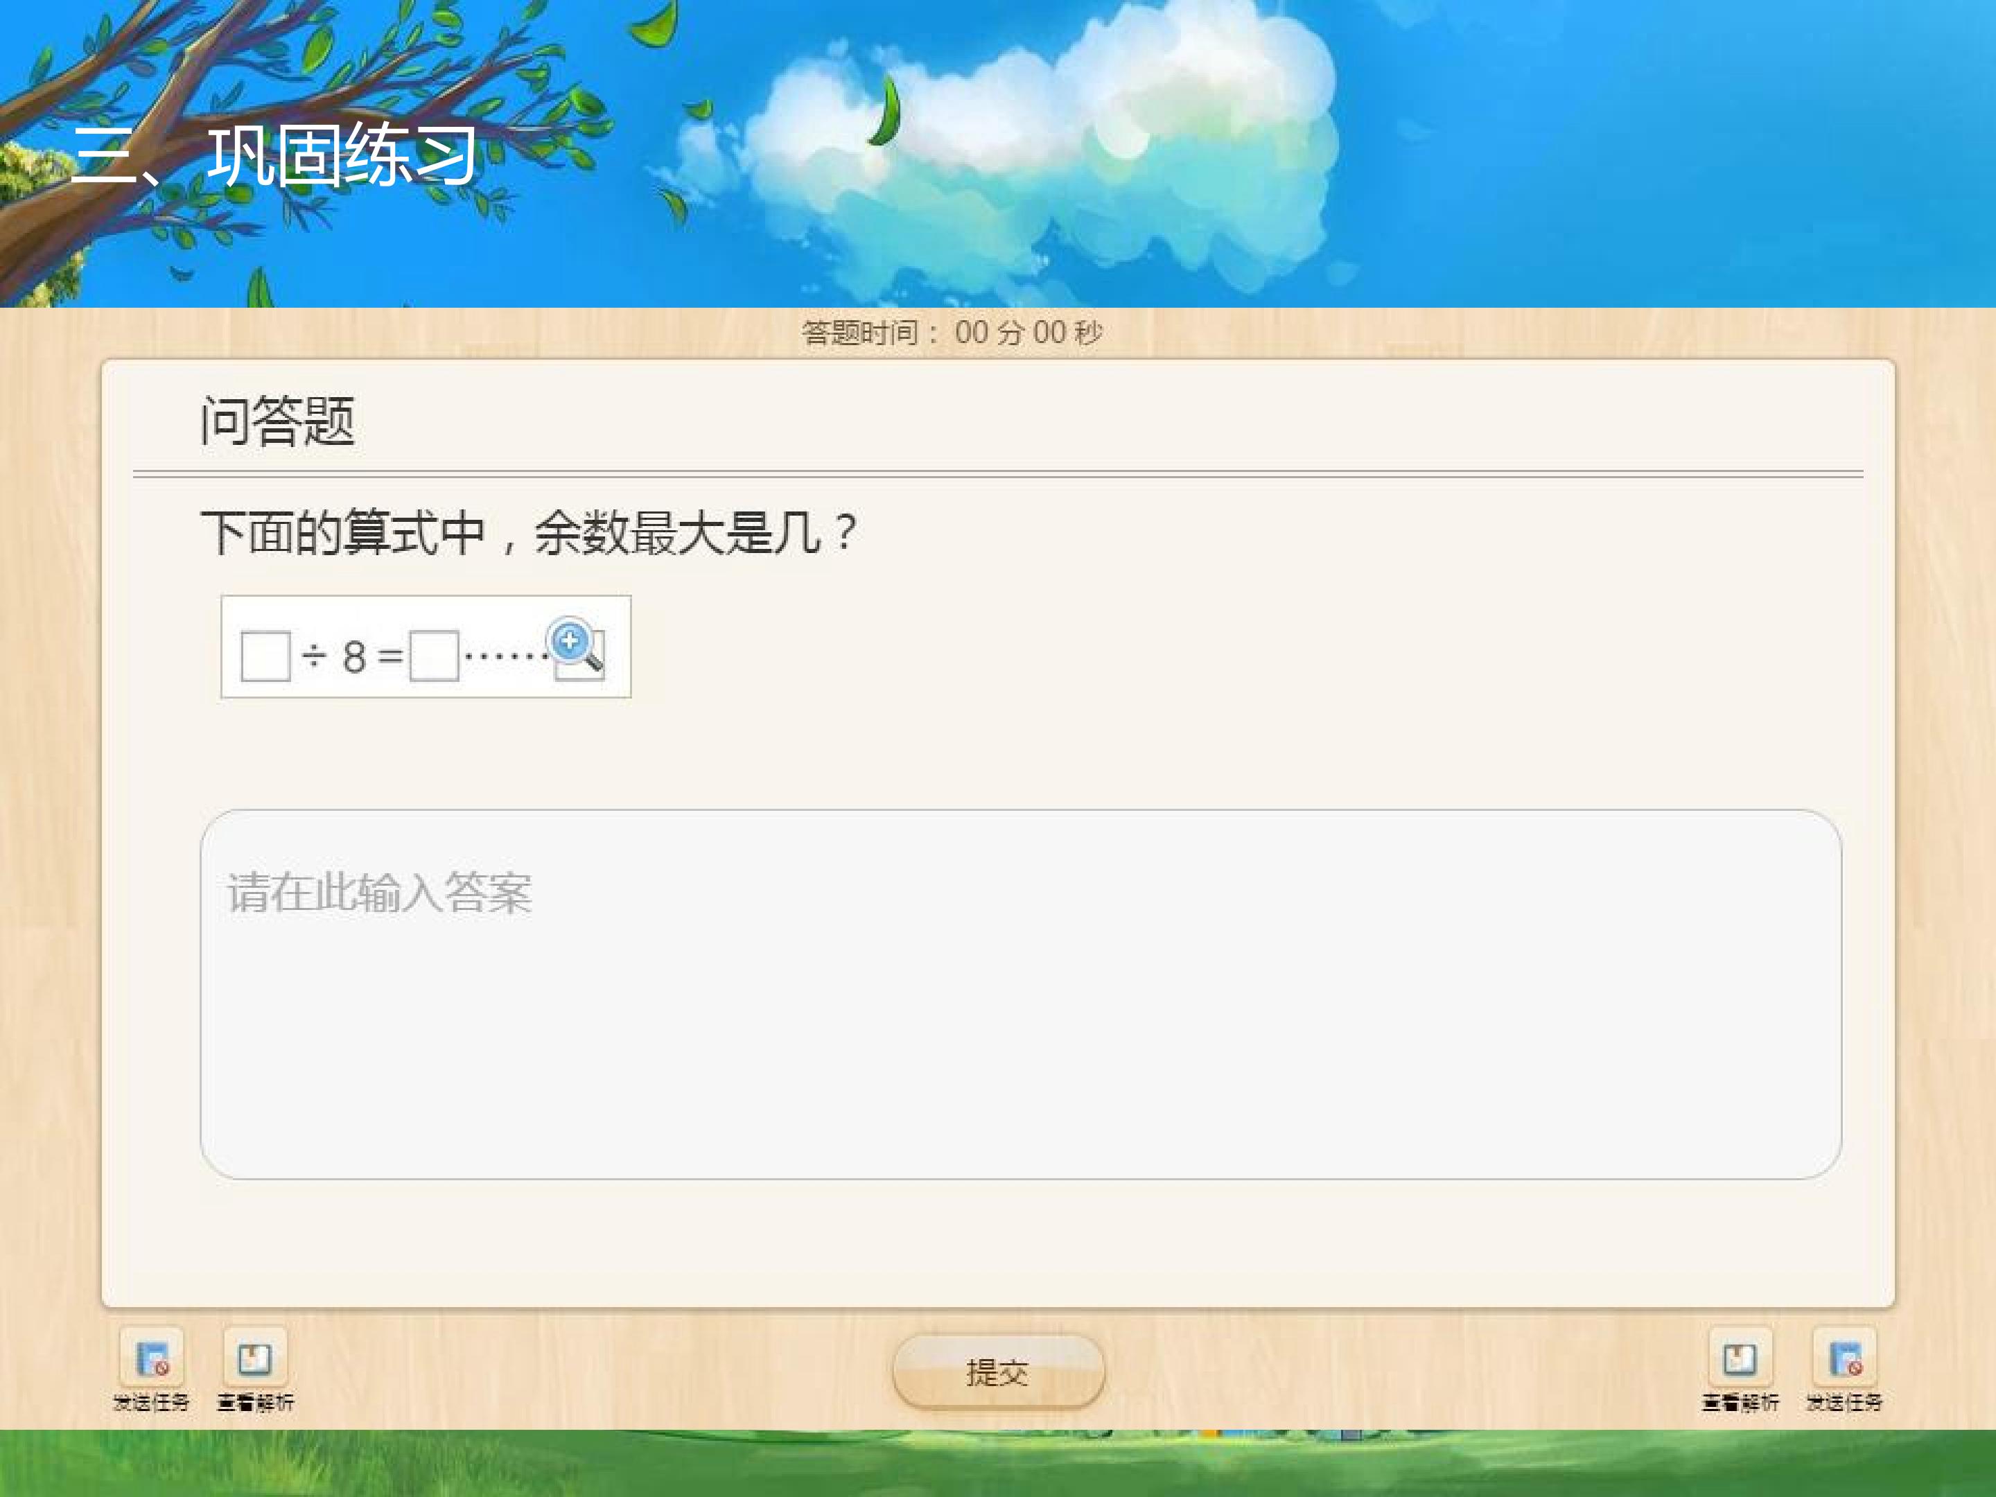
Task: Click the left 发送任务 send-task icon
Action: 152,1358
